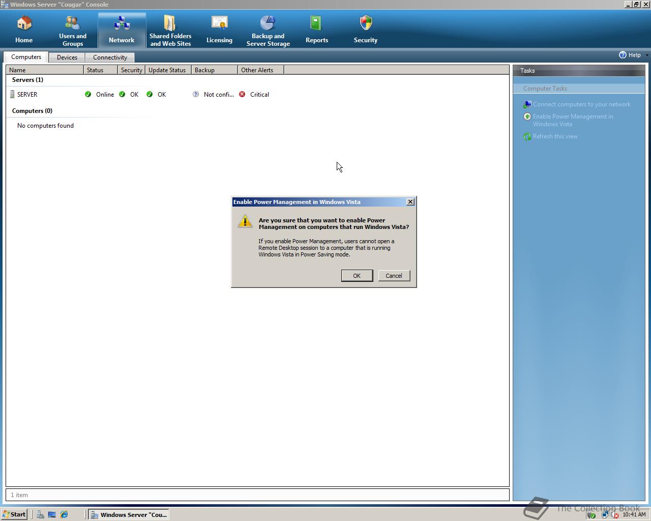
Task: Select the Network section icon
Action: 122,24
